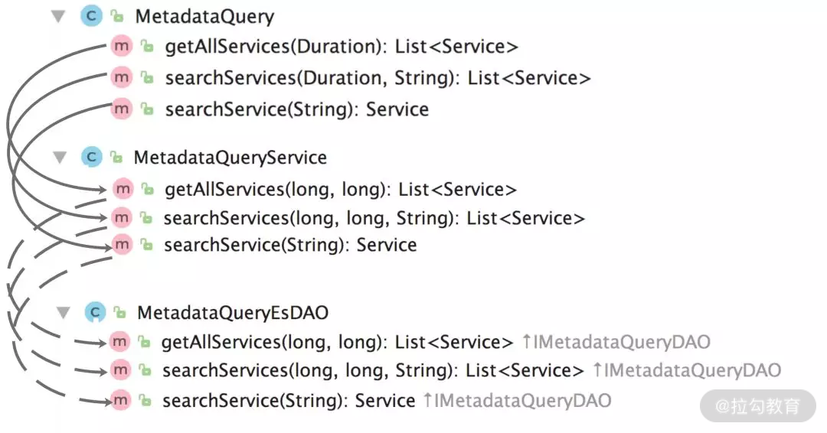The image size is (827, 433).
Task: Select searchServices(long, long, String) in MetadataQueryEsDAO
Action: pos(373,371)
